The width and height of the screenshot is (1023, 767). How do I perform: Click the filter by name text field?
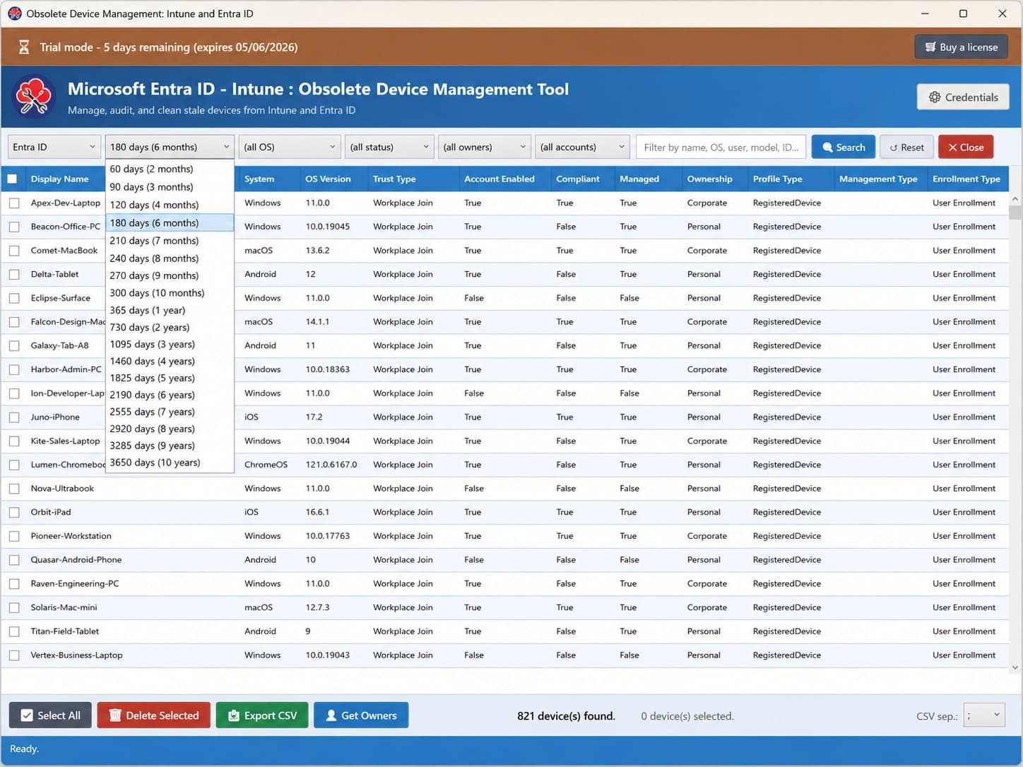coord(721,147)
